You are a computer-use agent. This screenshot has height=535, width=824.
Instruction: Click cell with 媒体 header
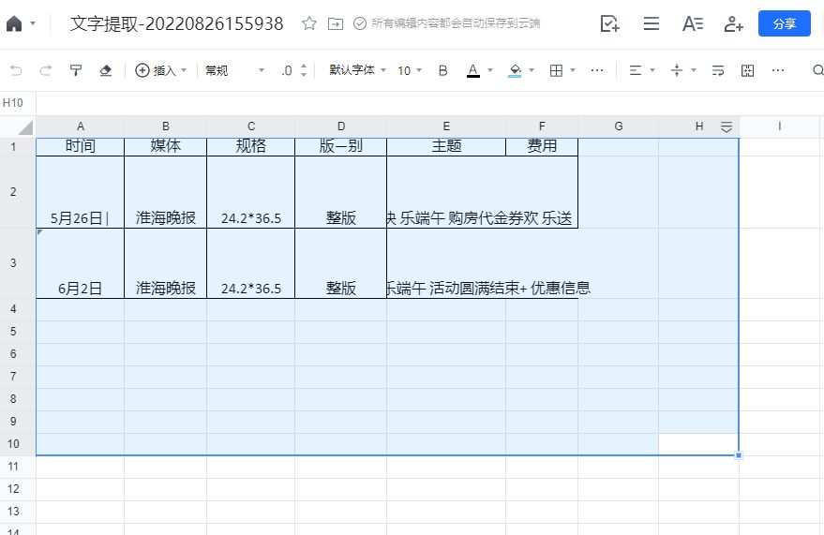click(x=166, y=147)
